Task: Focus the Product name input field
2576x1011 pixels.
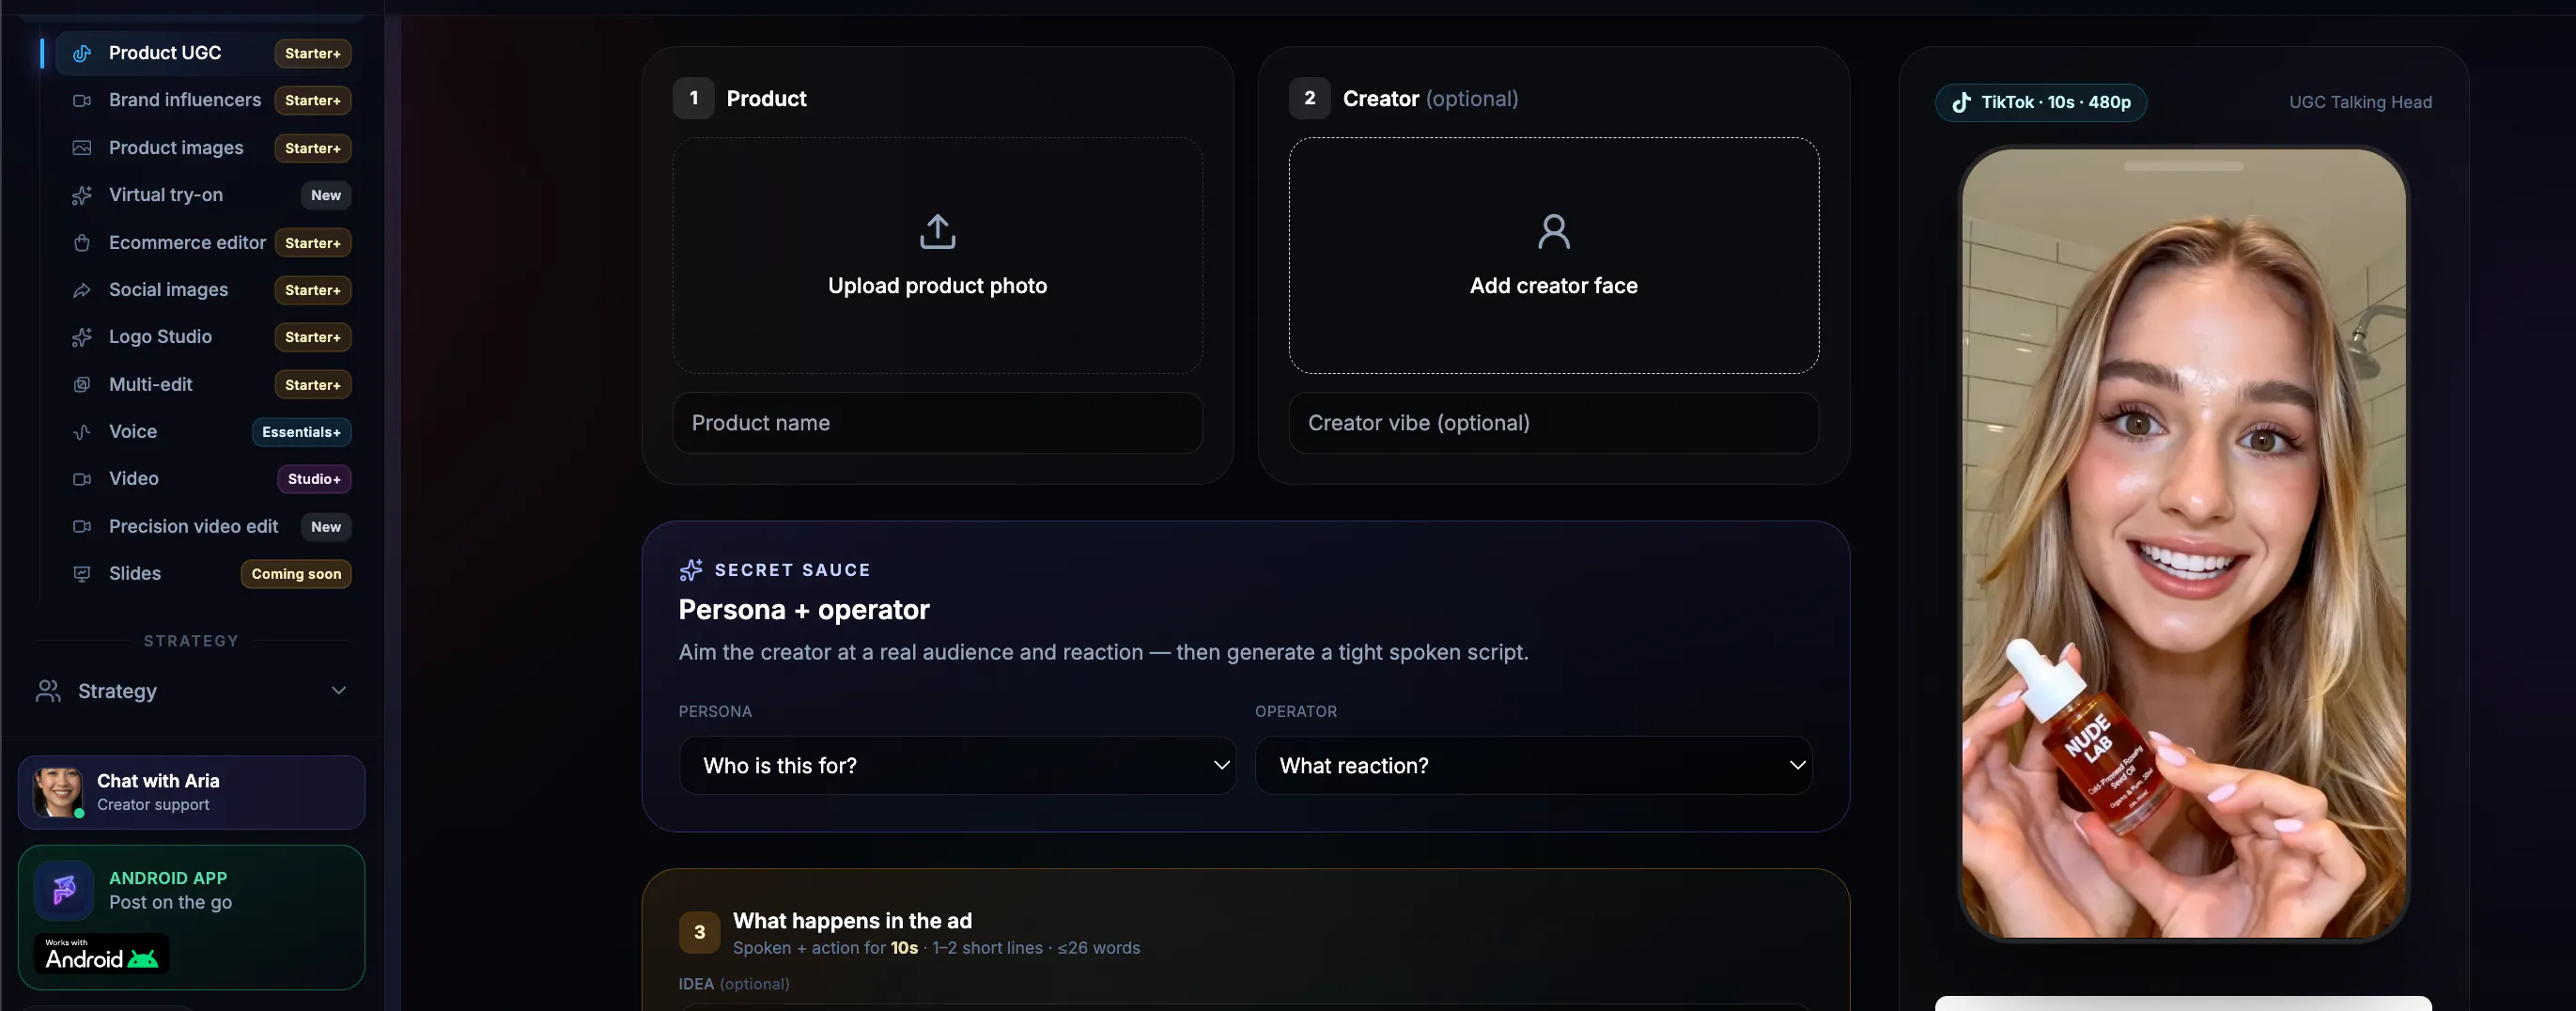Action: (937, 423)
